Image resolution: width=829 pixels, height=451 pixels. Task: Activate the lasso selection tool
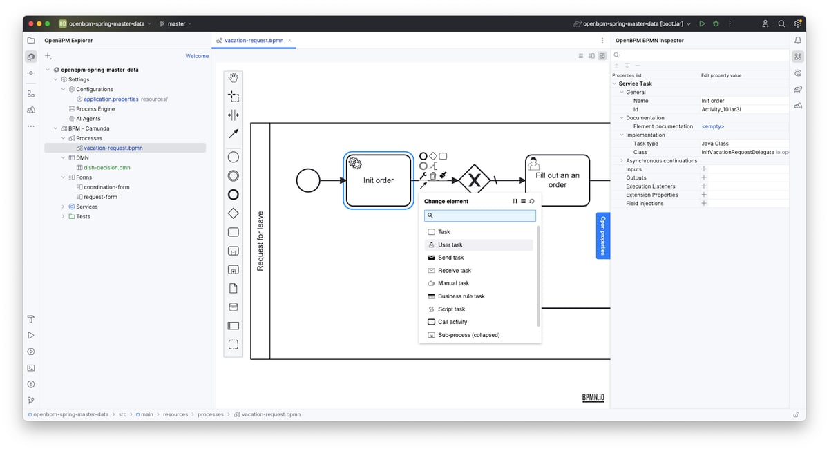pos(234,96)
